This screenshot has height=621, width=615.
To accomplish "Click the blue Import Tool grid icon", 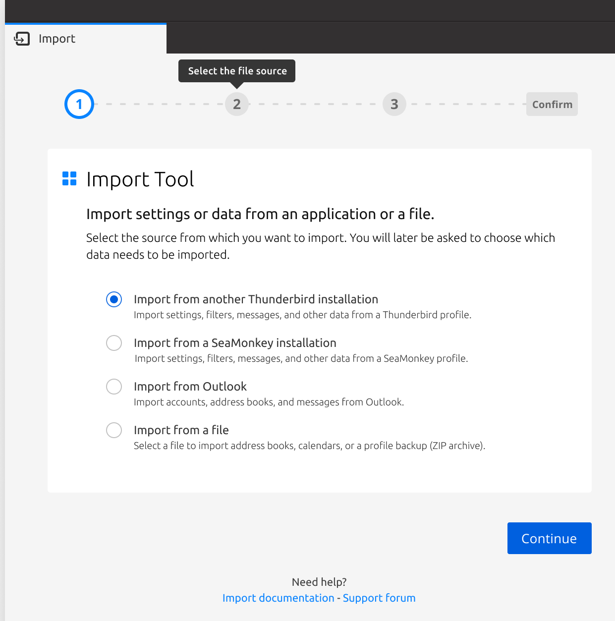I will [x=69, y=178].
